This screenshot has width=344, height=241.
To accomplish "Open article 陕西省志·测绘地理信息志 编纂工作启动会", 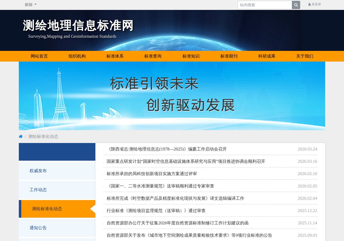I will point(167,149).
